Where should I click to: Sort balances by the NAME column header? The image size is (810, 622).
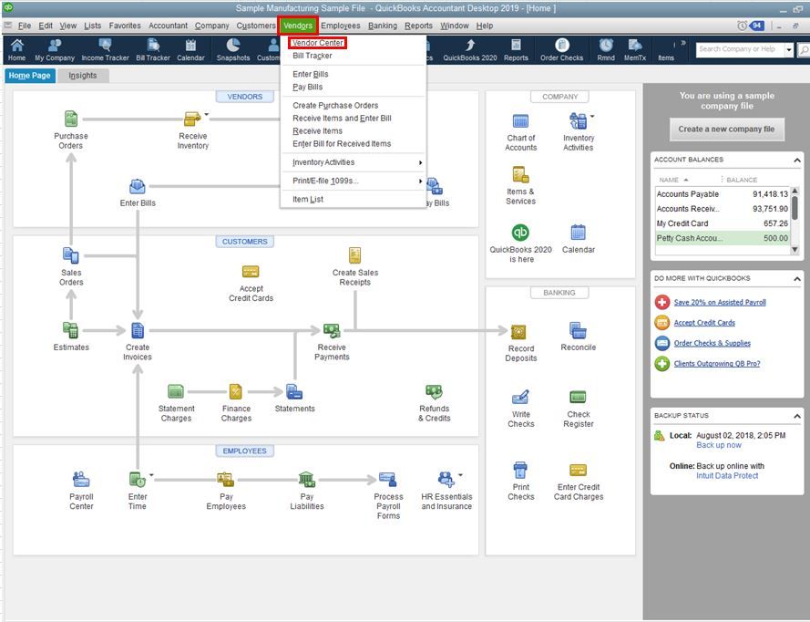[673, 180]
